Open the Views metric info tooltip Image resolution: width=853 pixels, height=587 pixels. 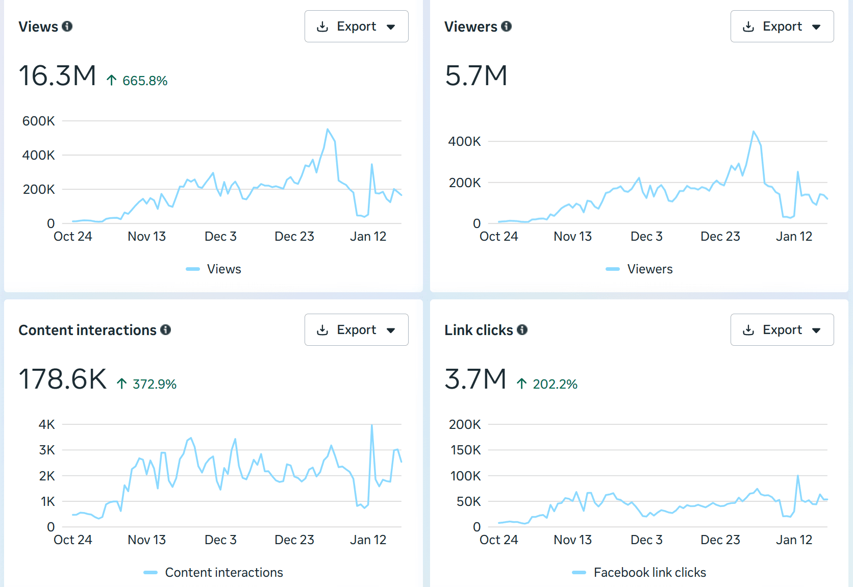pos(67,27)
